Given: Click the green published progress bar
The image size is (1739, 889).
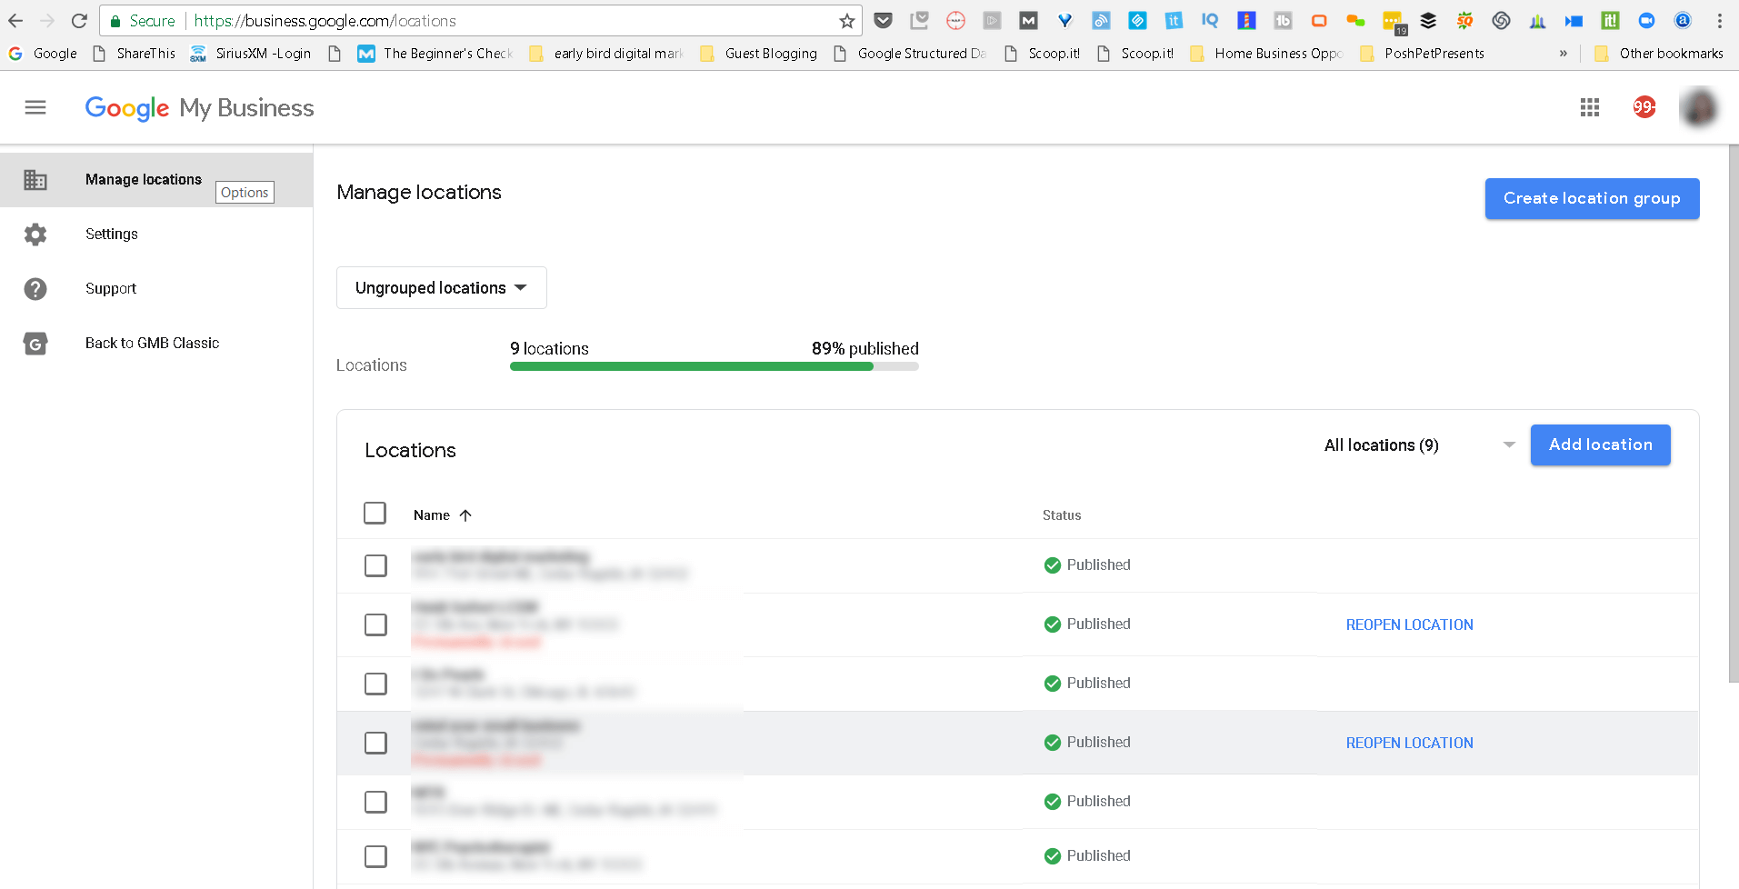Looking at the screenshot, I should click(691, 365).
